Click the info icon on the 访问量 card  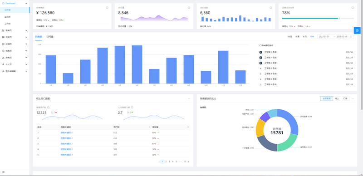click(189, 8)
